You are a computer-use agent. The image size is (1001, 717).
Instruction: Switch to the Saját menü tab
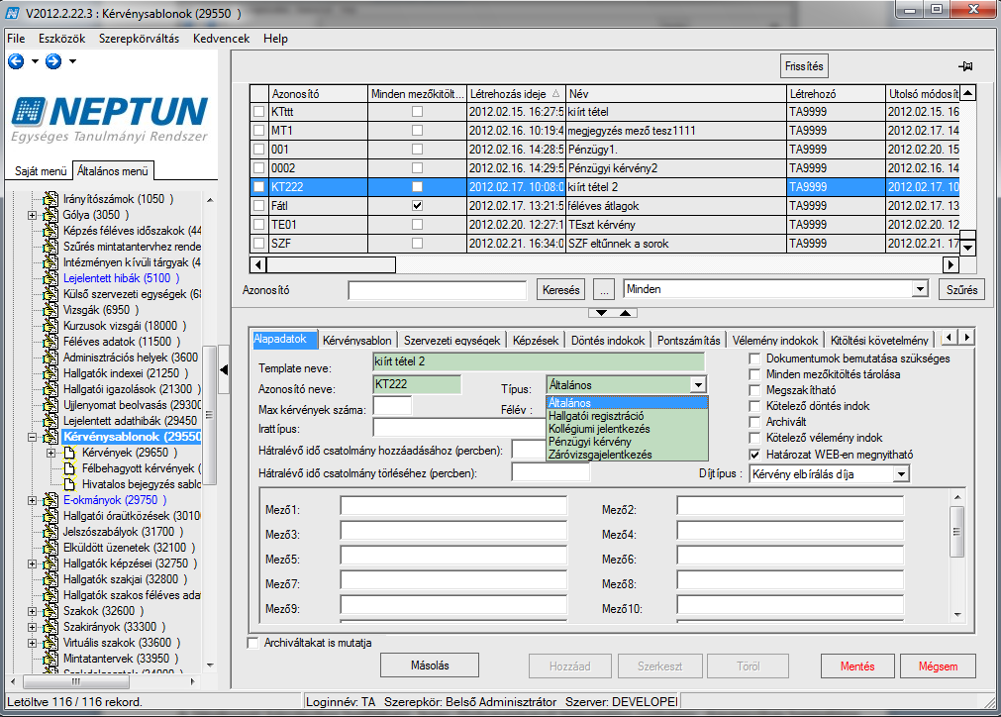[41, 171]
